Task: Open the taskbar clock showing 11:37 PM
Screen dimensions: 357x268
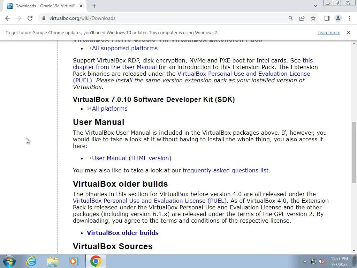Action: tap(339, 261)
